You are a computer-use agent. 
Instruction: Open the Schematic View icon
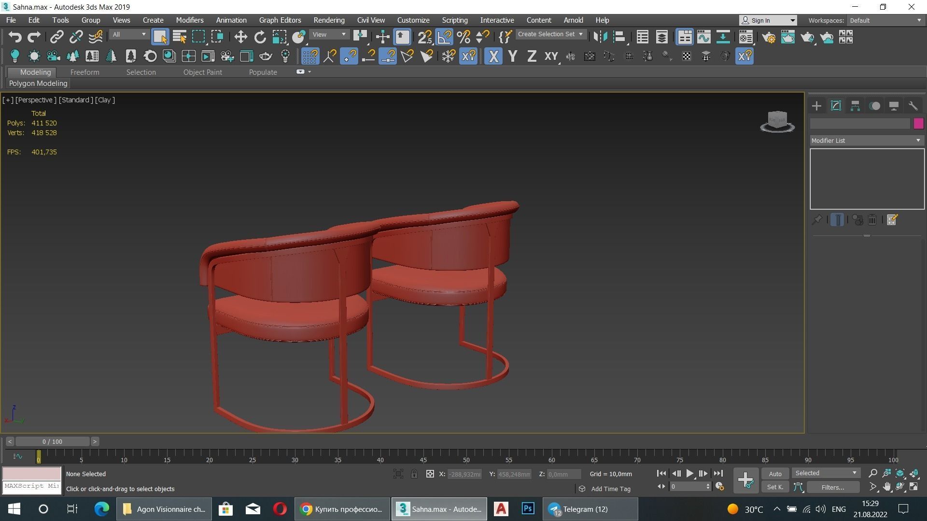click(x=723, y=37)
